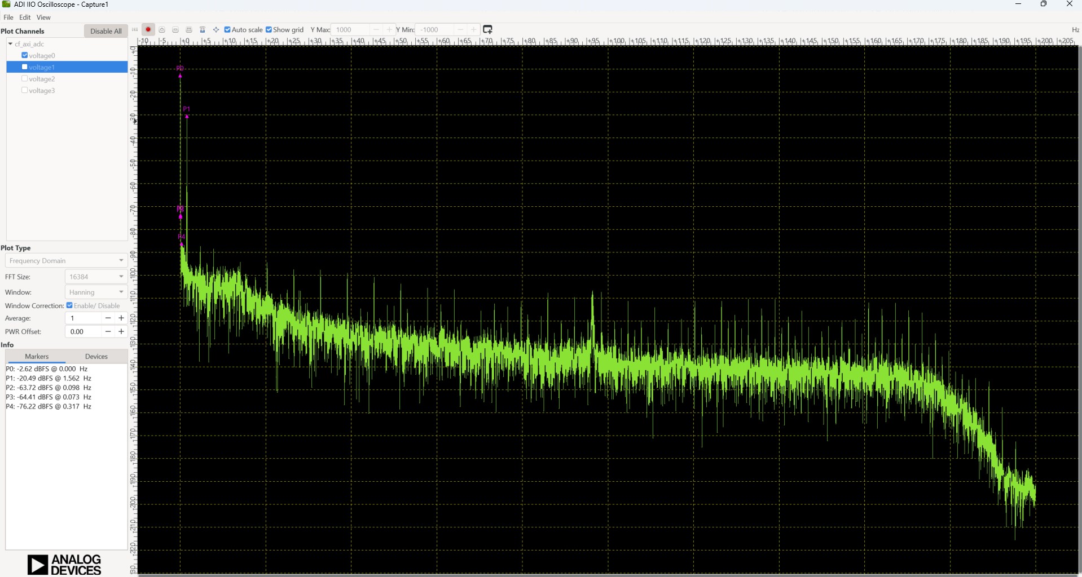Viewport: 1082px width, 577px height.
Task: Click the PWR Offset input field
Action: point(83,332)
